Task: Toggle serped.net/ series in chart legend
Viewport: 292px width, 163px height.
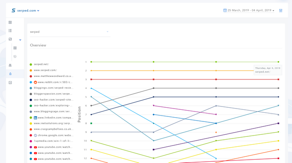Action: pos(39,64)
